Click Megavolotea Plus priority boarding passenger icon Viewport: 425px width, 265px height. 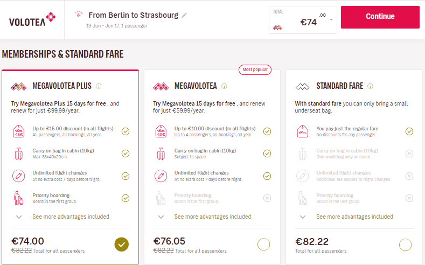click(x=18, y=198)
